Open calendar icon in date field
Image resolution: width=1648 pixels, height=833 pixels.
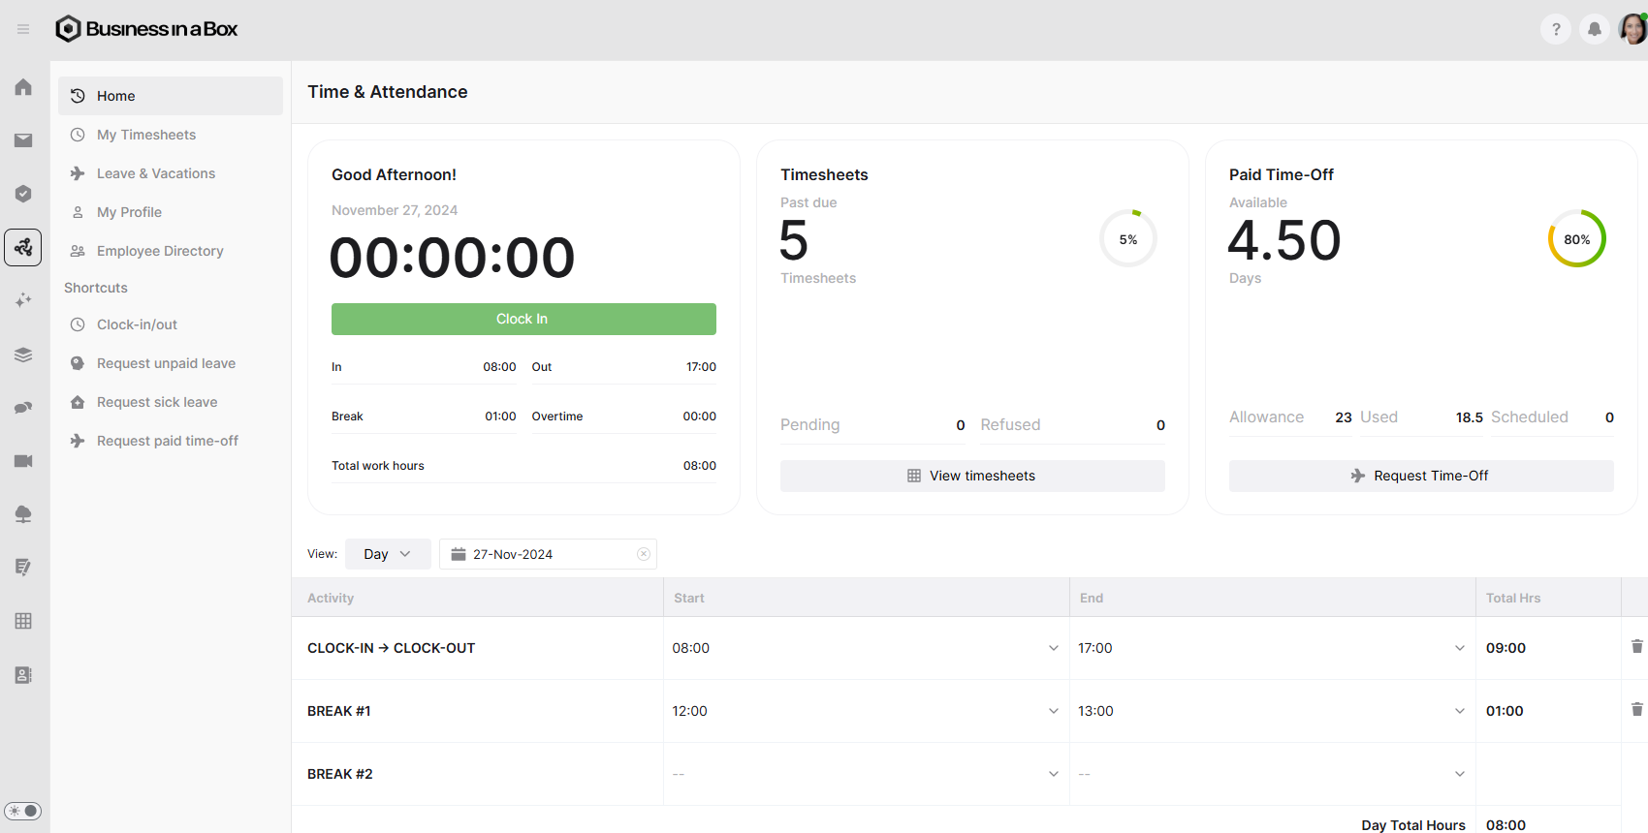click(459, 554)
